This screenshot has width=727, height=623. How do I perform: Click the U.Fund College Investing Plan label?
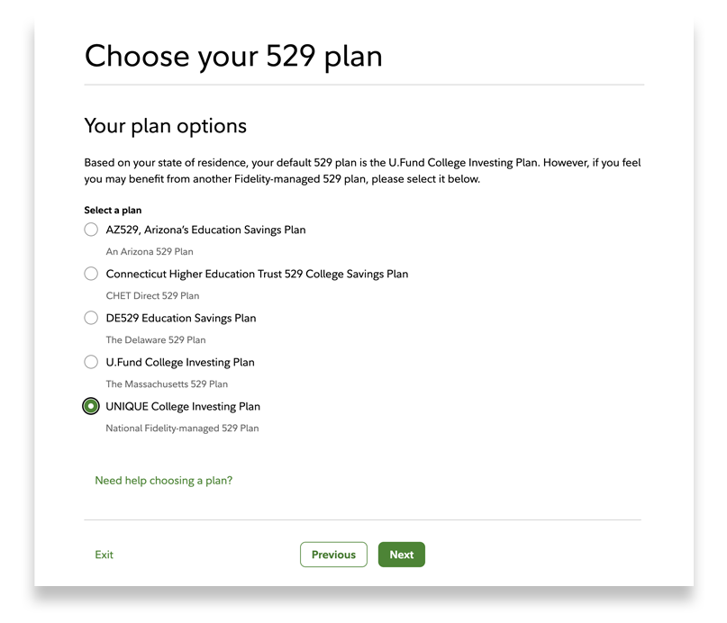tap(179, 362)
